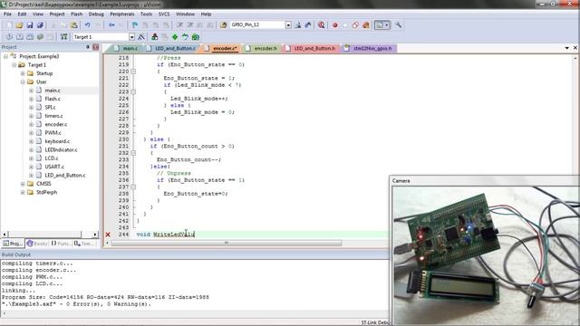The width and height of the screenshot is (580, 326).
Task: Translate the current file
Action: click(x=9, y=37)
